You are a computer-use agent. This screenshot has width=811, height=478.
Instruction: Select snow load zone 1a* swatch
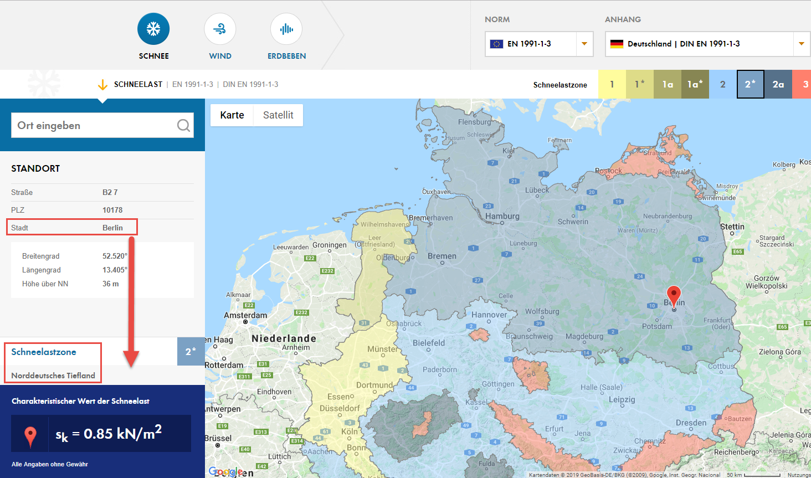coord(695,84)
